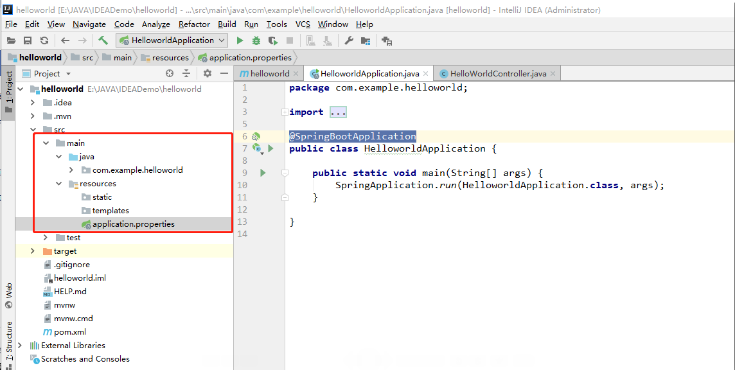Start debugging with the green bug icon

pos(256,41)
